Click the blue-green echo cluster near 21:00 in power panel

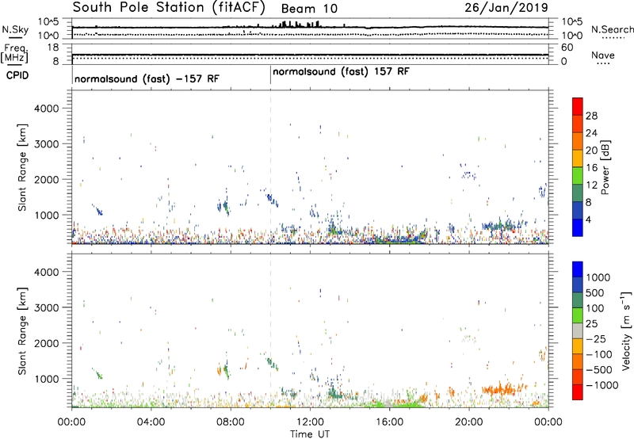coord(504,225)
